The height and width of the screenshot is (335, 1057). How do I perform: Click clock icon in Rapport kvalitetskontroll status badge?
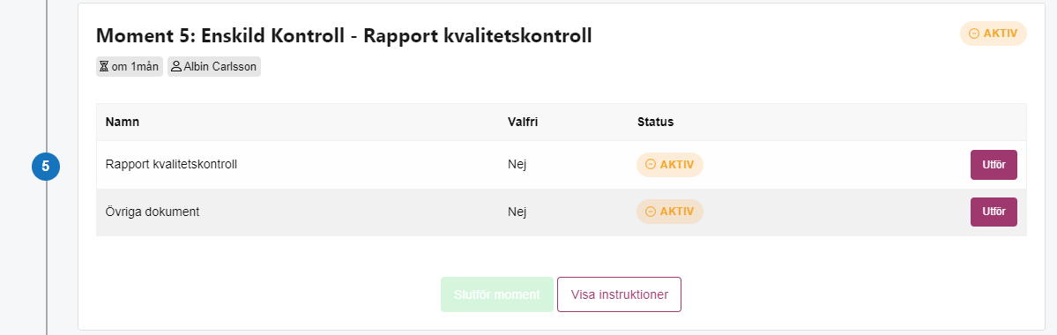click(650, 165)
